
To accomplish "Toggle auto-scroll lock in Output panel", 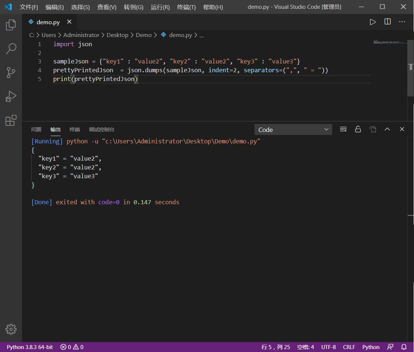I will point(358,129).
